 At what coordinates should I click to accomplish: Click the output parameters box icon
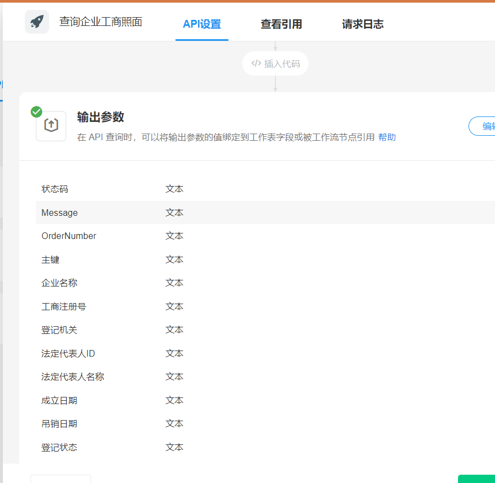click(x=51, y=126)
